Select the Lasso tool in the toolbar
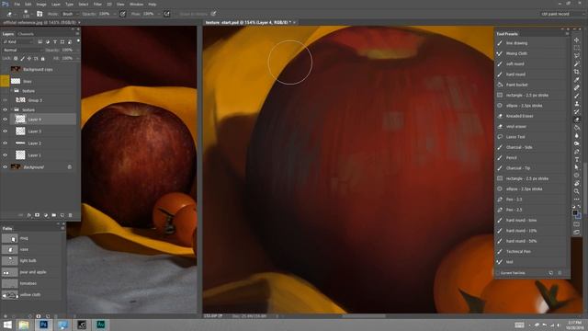 (x=577, y=56)
